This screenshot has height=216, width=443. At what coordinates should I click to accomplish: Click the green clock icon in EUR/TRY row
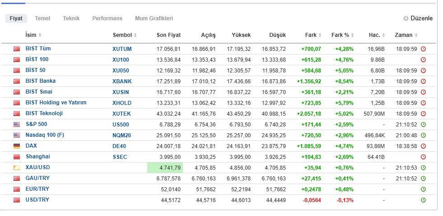[x=423, y=189]
